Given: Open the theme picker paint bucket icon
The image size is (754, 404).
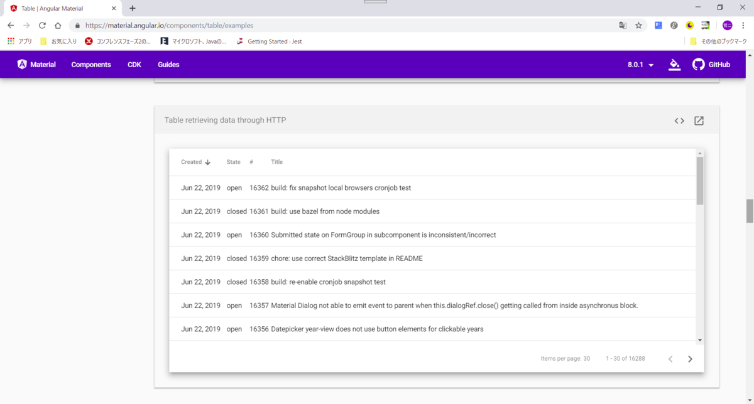Looking at the screenshot, I should tap(674, 64).
